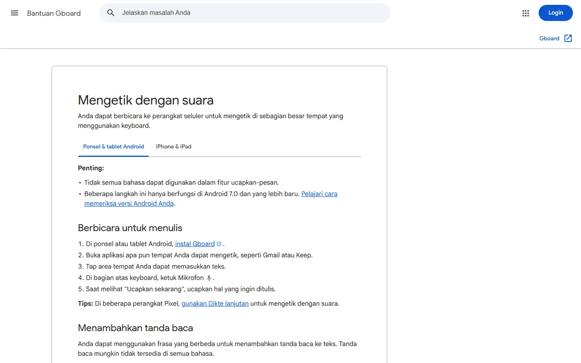The height and width of the screenshot is (363, 581).
Task: Click the Menambahkan tanda baca heading
Action: [x=136, y=328]
